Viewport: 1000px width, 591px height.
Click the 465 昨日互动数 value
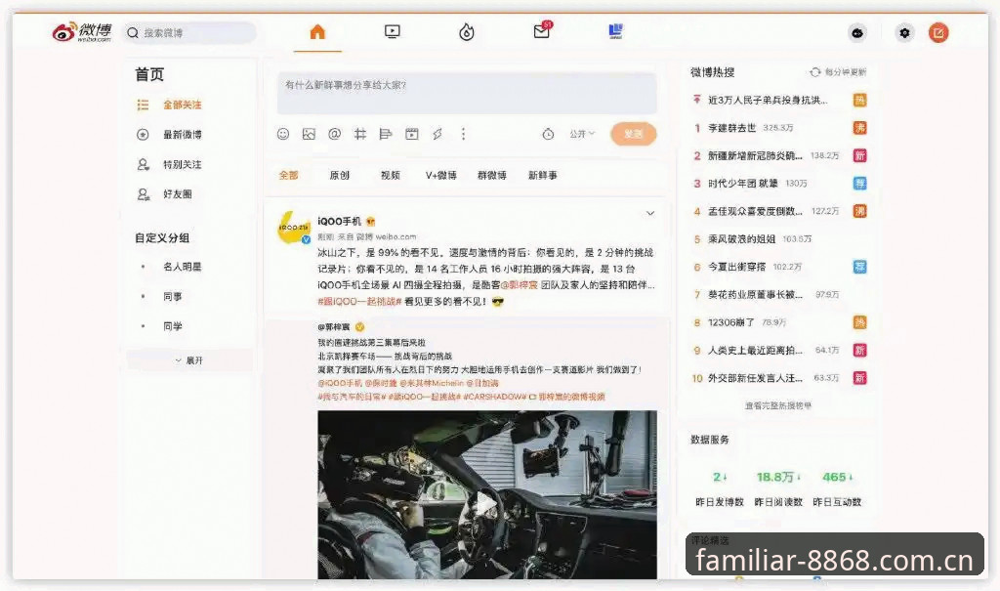click(837, 477)
